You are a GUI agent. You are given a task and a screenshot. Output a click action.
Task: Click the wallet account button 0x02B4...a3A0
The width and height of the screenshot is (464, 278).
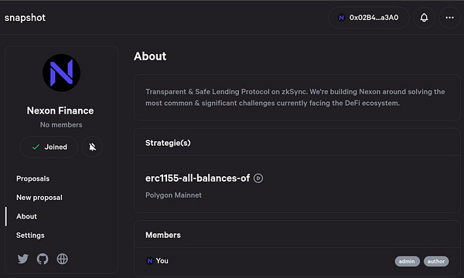click(369, 18)
